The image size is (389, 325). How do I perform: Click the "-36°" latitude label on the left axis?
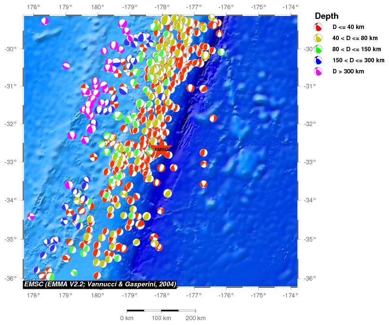coord(11,278)
